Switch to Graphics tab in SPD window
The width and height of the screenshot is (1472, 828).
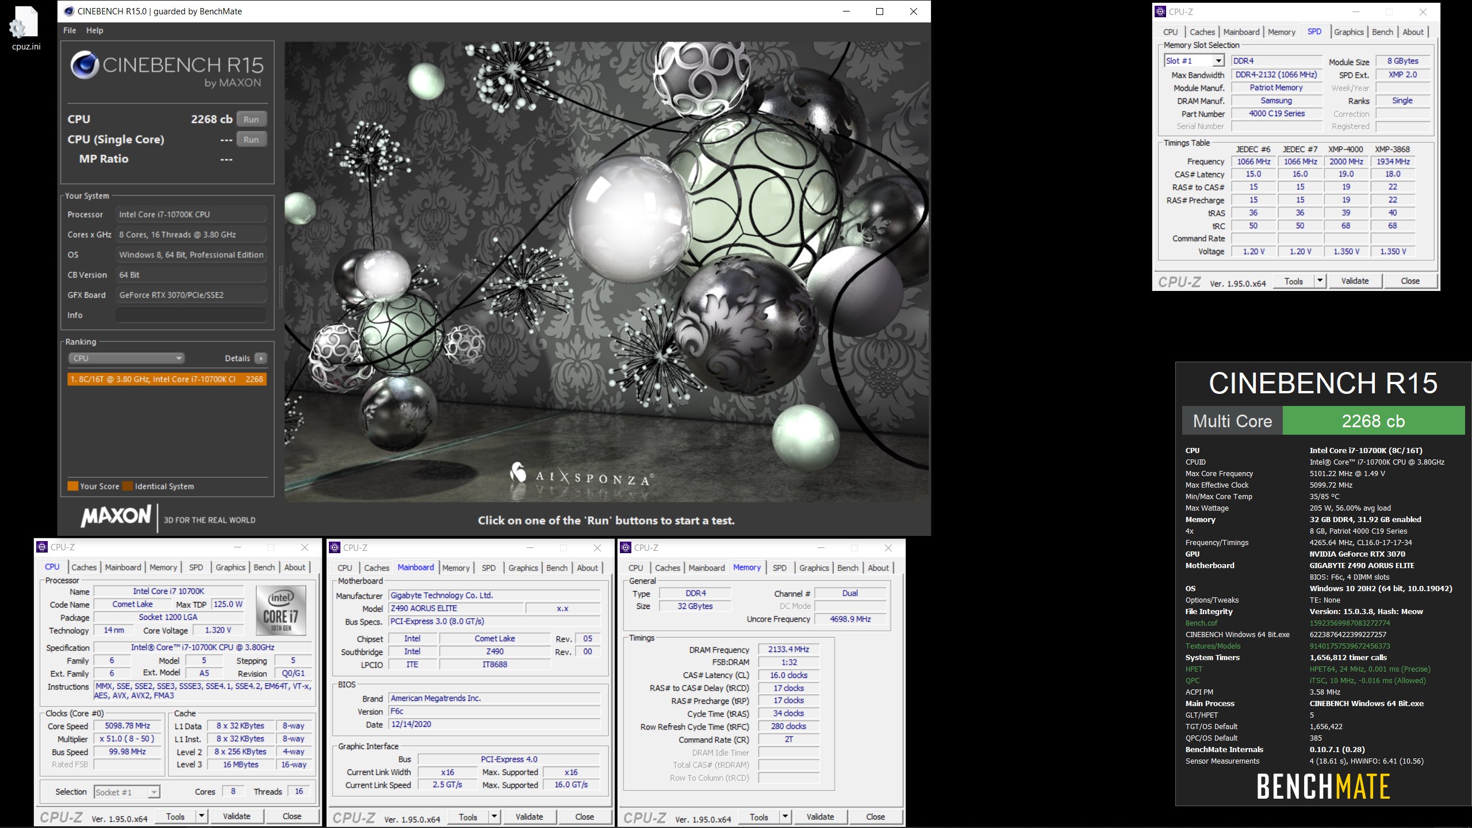pos(1348,32)
